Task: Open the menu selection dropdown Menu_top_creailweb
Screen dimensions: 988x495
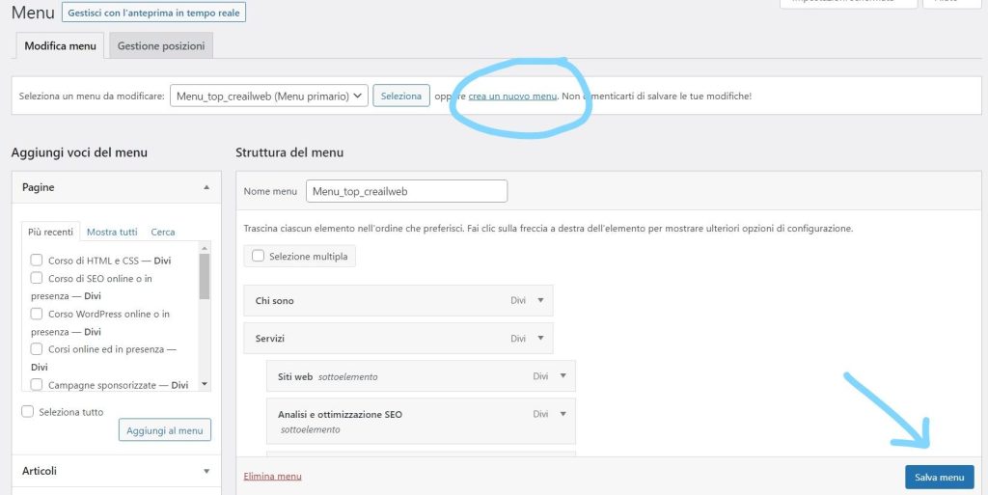Action: pyautogui.click(x=269, y=96)
